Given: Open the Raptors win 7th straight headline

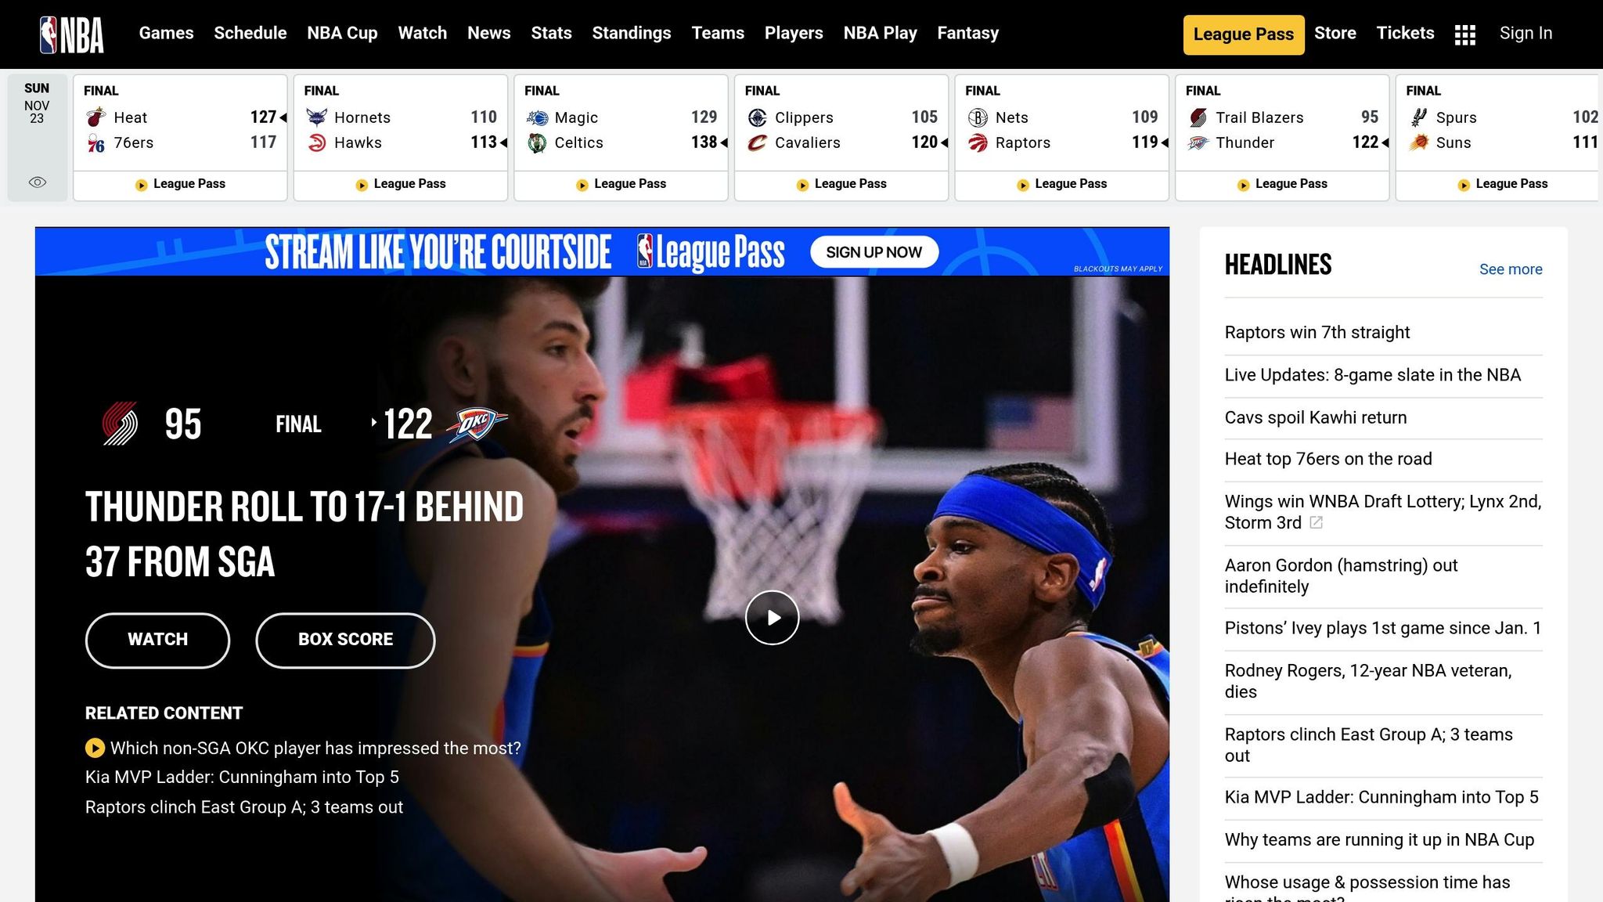Looking at the screenshot, I should point(1317,332).
